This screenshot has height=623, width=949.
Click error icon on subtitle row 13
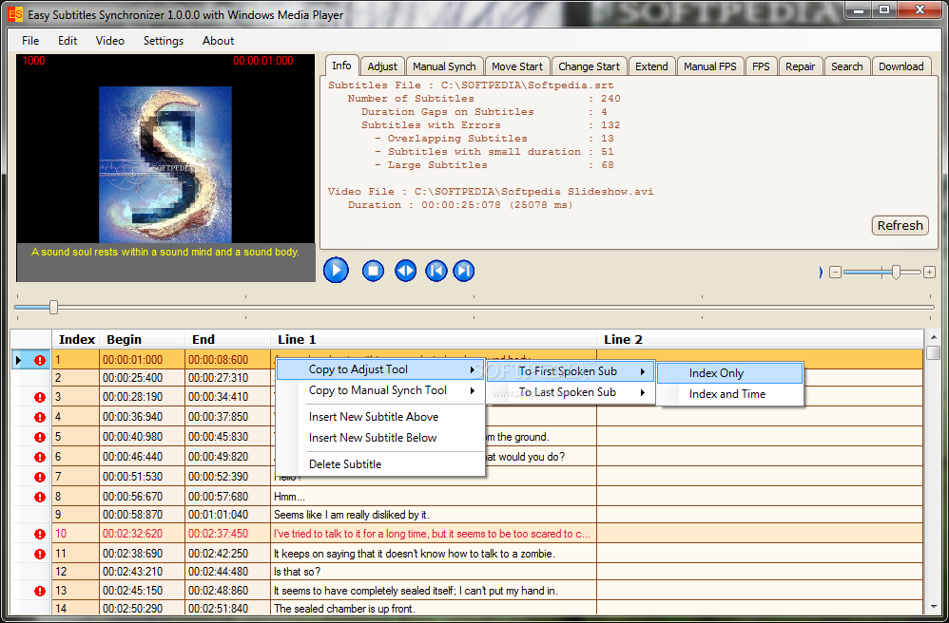tap(40, 591)
